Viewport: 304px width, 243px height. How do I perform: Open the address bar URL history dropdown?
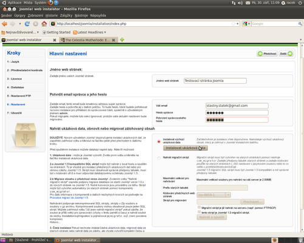[x=238, y=24]
